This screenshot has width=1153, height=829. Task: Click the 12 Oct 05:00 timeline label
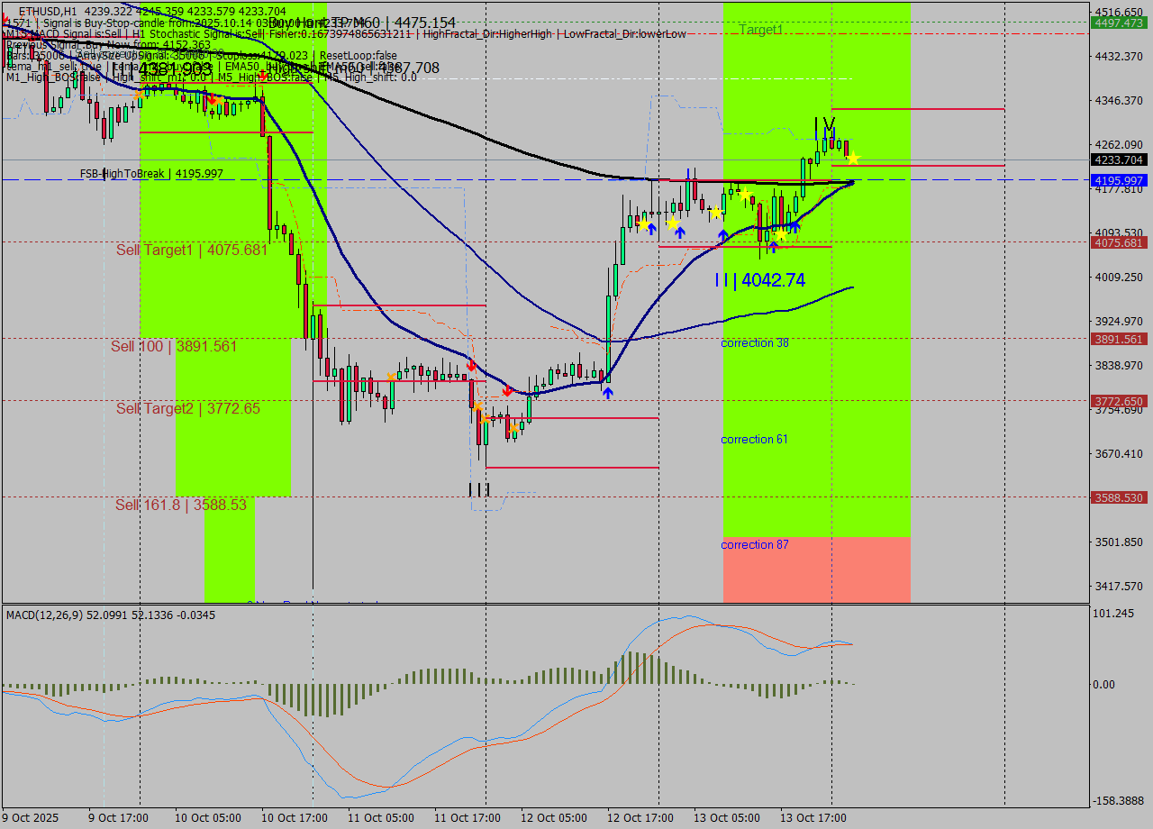click(554, 817)
